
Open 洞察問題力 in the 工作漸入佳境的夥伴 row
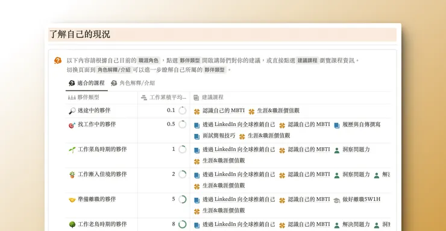[356, 174]
